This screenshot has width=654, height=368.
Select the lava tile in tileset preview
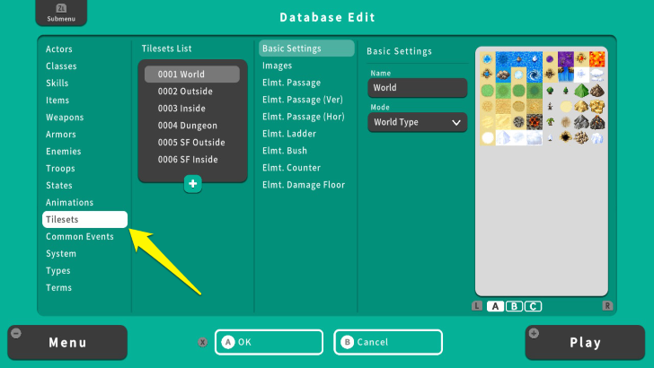[597, 59]
